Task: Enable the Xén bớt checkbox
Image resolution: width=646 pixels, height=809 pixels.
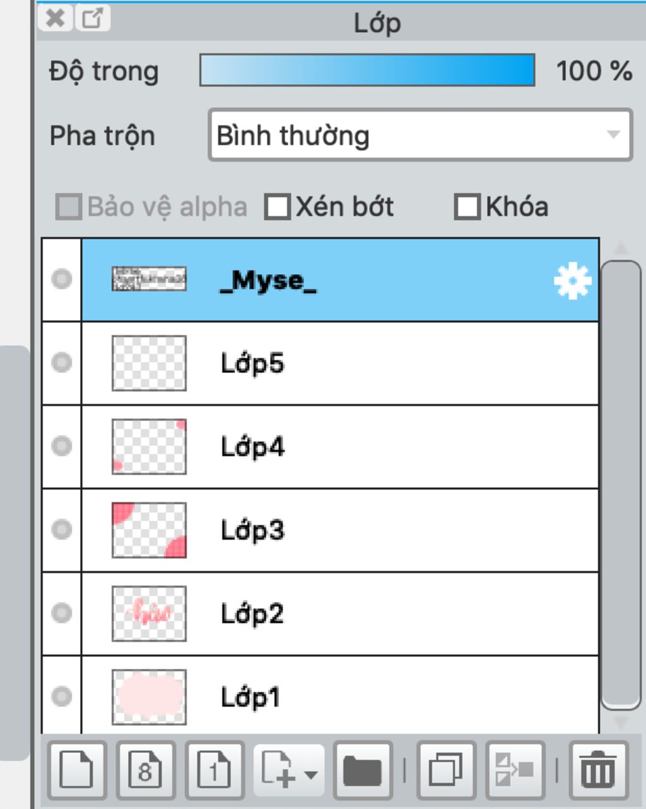Action: [277, 207]
